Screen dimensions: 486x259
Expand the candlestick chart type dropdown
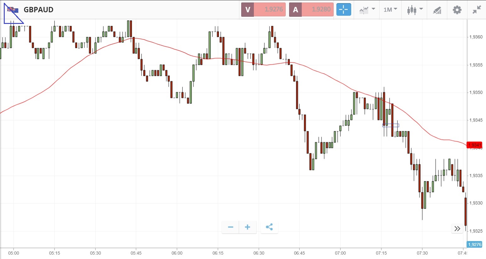(x=415, y=9)
